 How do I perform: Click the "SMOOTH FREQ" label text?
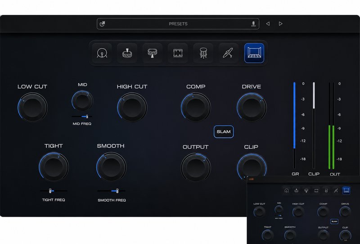click(112, 200)
